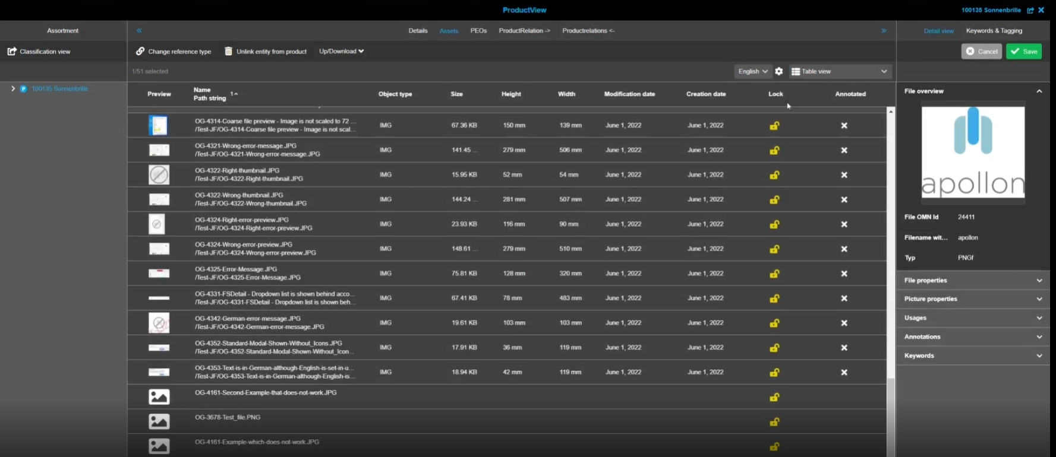
Task: Open the Keywords & Tagging tab
Action: 994,31
